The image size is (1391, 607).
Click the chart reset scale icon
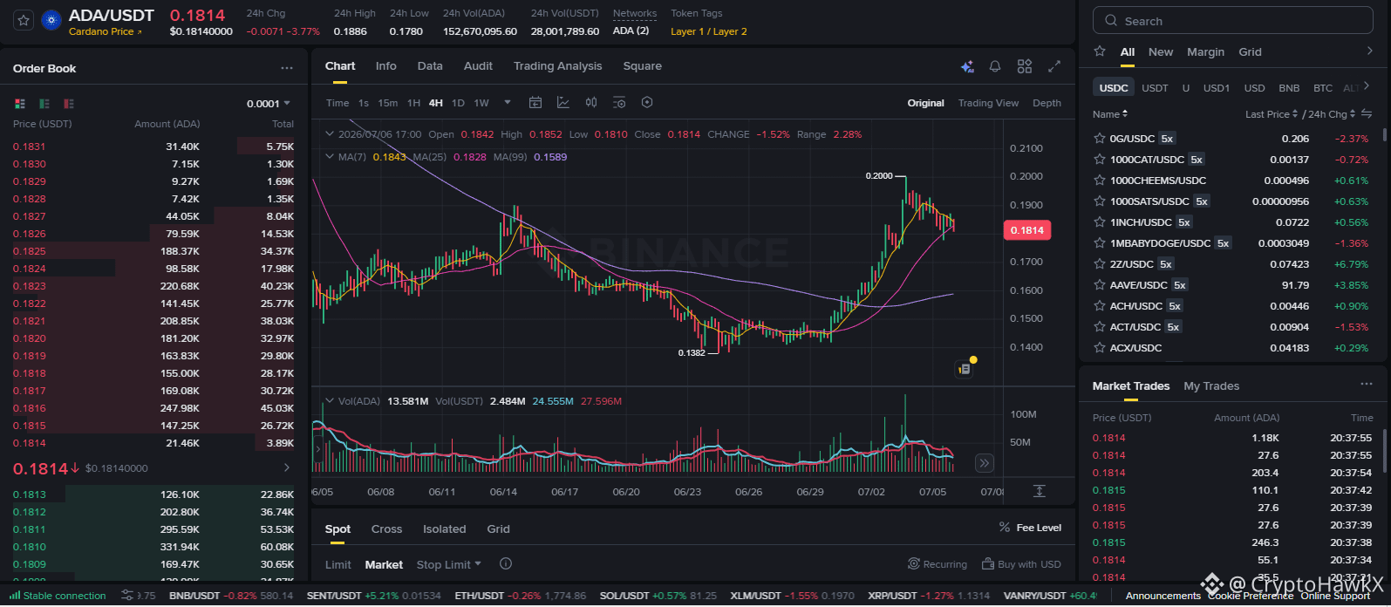1040,491
